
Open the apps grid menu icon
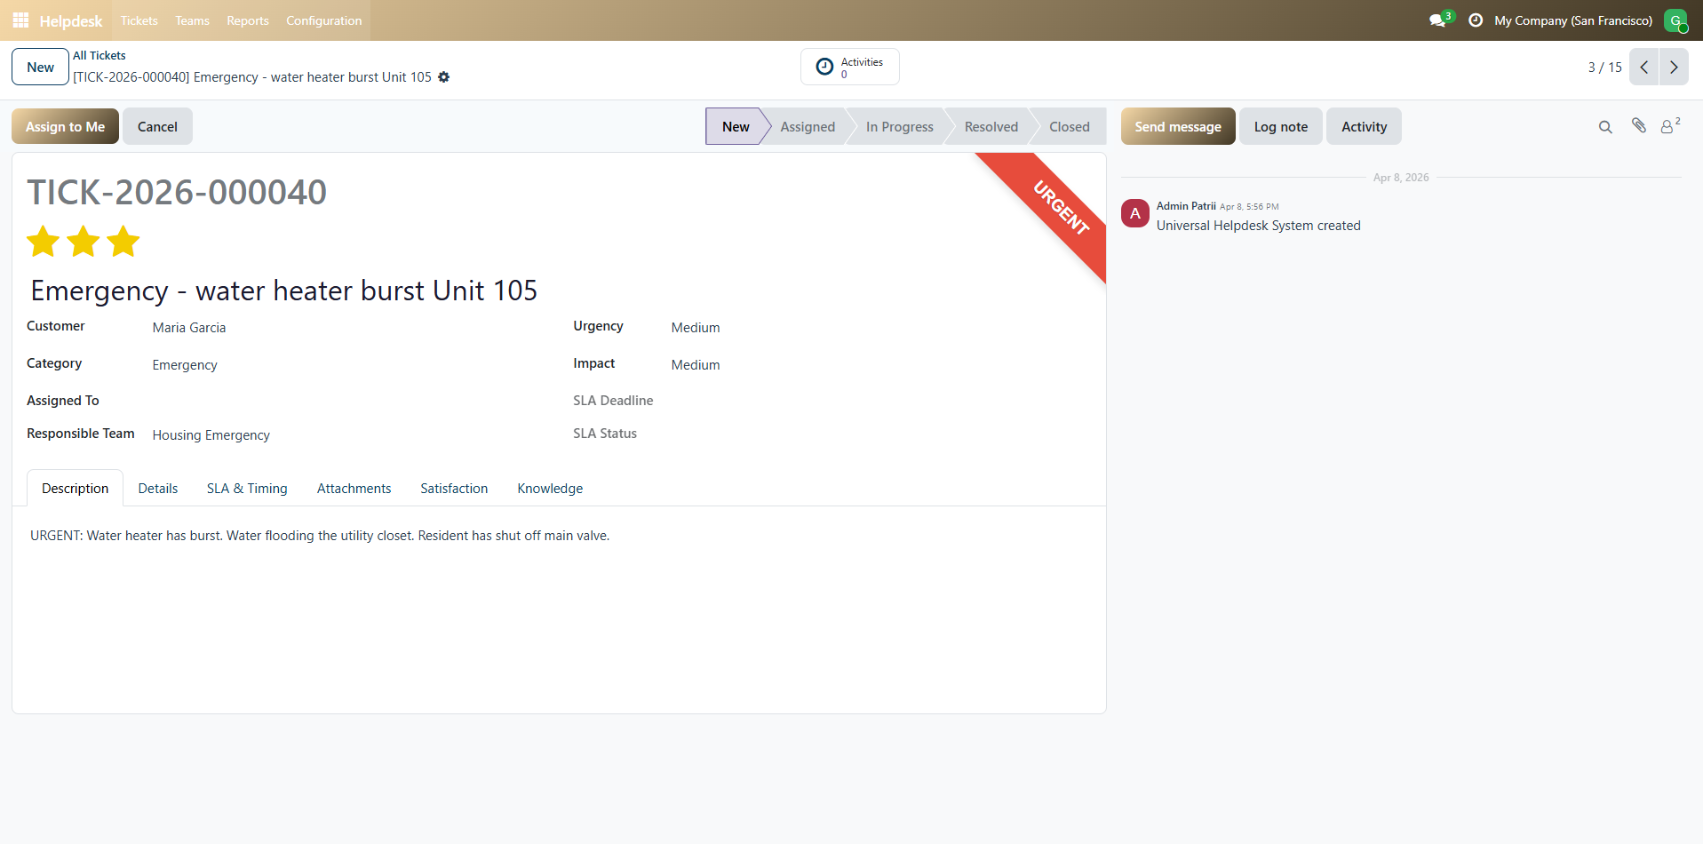pyautogui.click(x=20, y=20)
